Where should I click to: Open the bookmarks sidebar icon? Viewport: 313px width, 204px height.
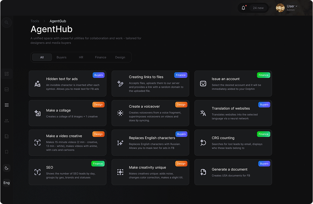pos(6,152)
